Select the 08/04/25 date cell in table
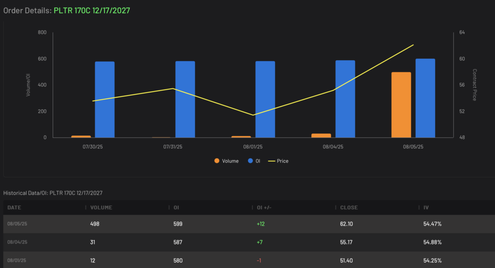Screen dimensions: 495x268 coord(17,242)
